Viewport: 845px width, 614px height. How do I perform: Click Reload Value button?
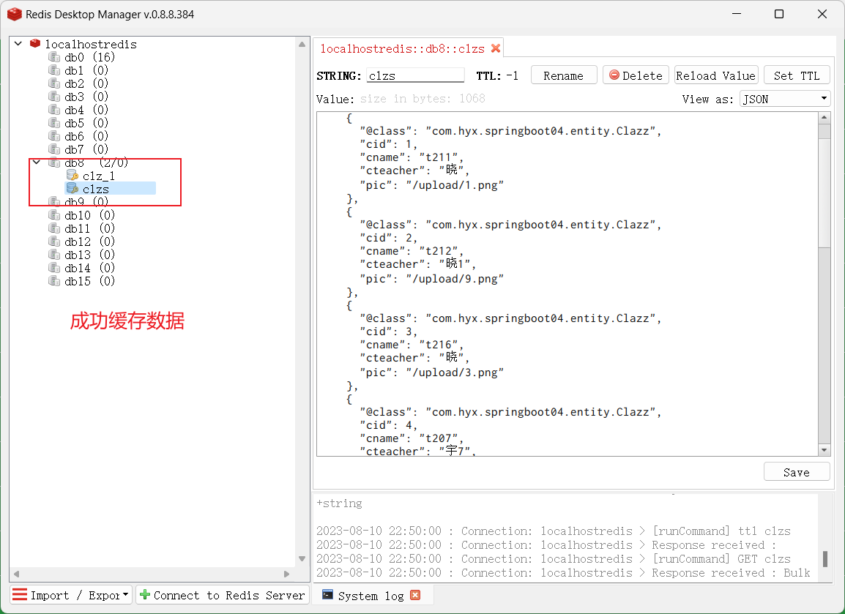tap(716, 75)
